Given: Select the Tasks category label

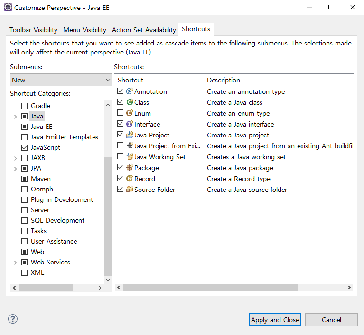Looking at the screenshot, I should click(x=38, y=231).
